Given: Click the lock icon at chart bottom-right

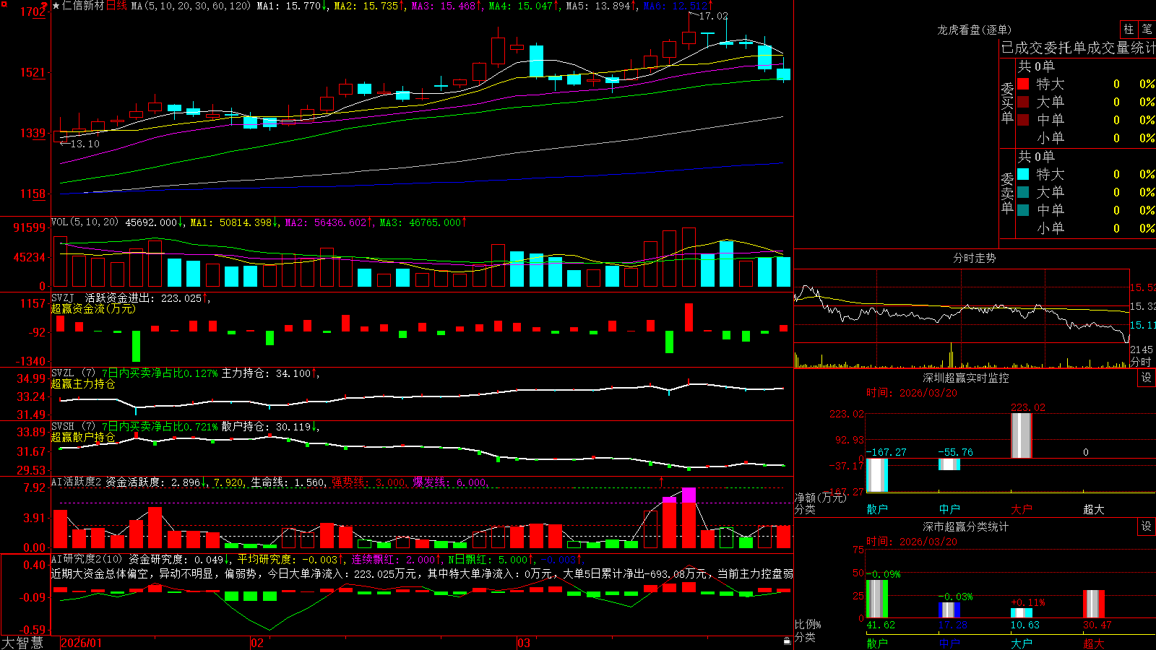Looking at the screenshot, I should tap(788, 641).
